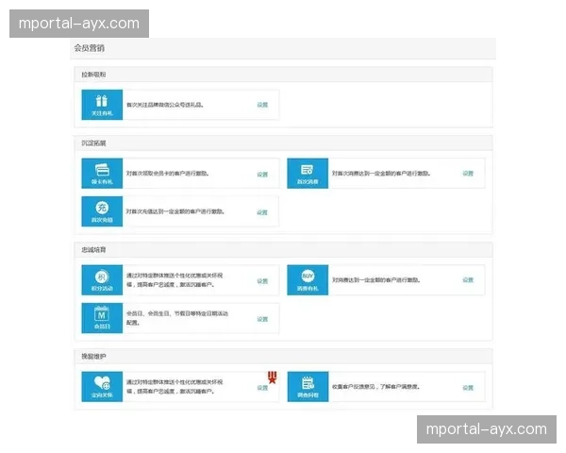Screen dimensions: 566x453
Task: Click the 拉新吸粉 section header
Action: coord(93,74)
